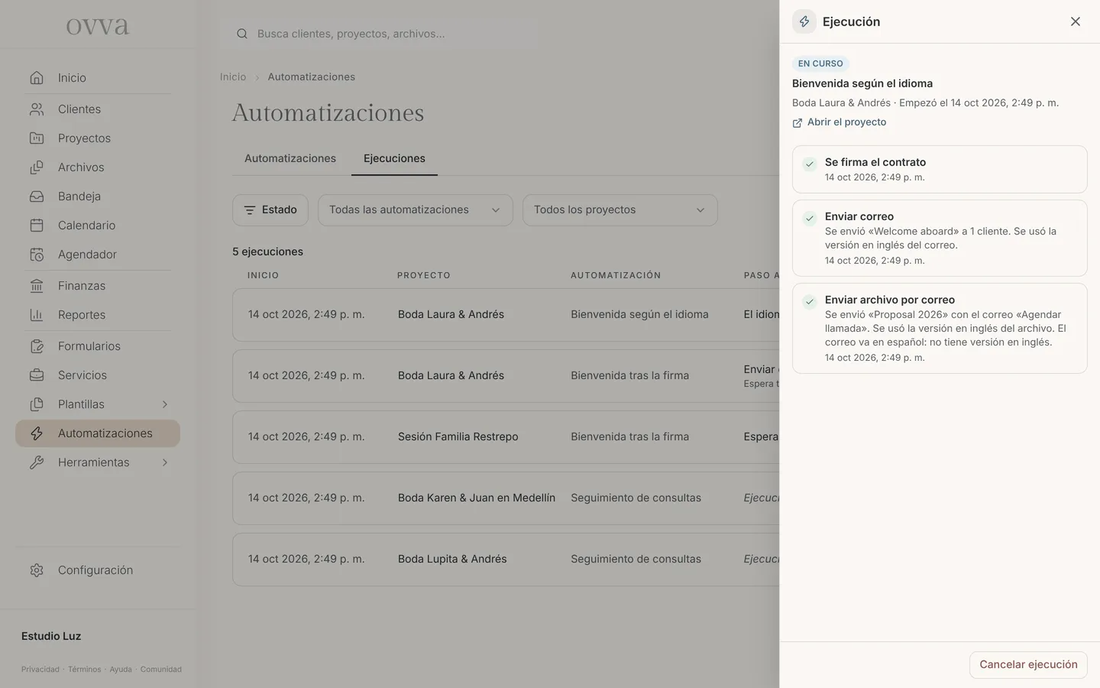Expand the Herramientas submenu chevron

click(164, 462)
